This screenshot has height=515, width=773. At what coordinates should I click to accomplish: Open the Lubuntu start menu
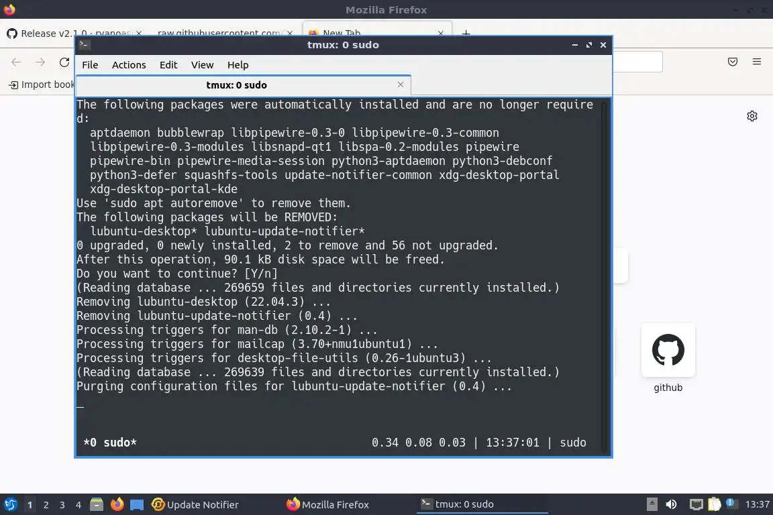[10, 505]
